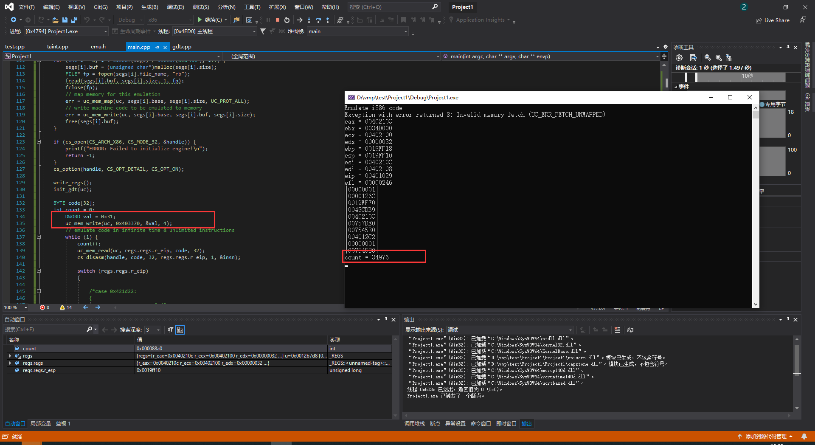Image resolution: width=815 pixels, height=445 pixels.
Task: Click Live Share button
Action: (x=773, y=20)
